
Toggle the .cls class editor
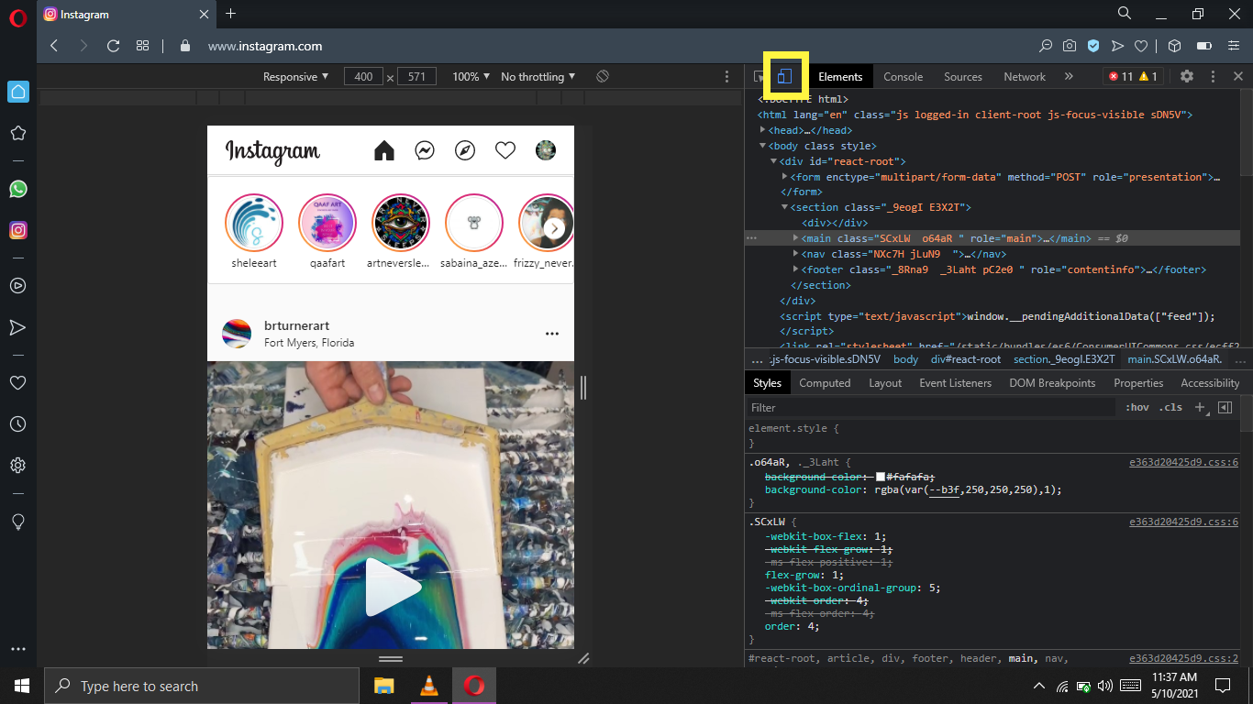(1170, 407)
